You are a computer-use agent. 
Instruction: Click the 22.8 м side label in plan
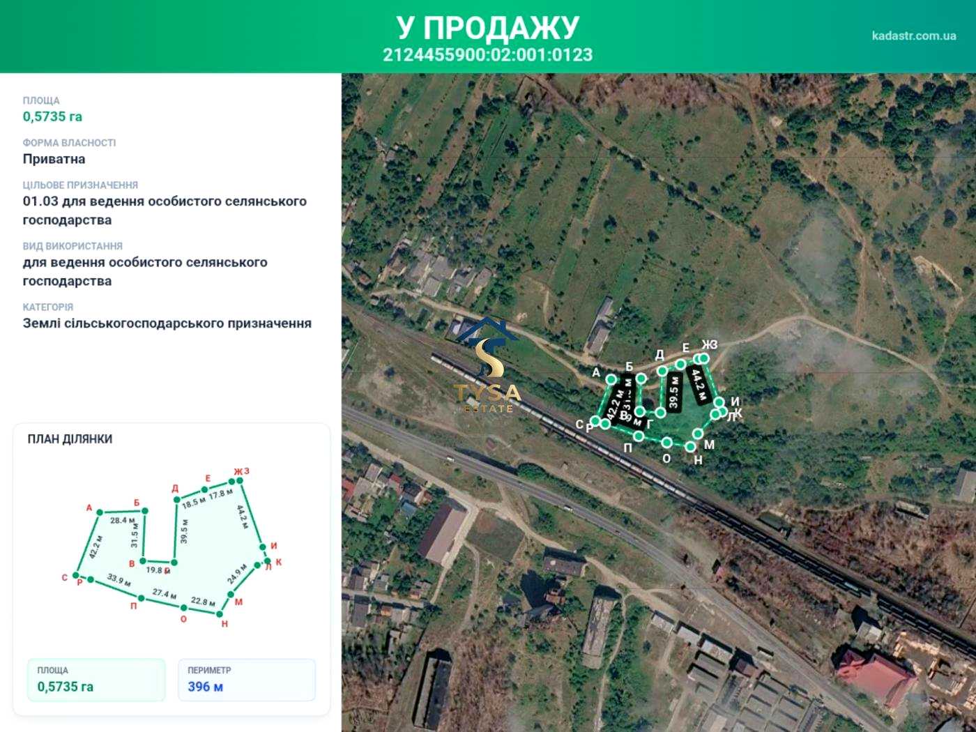(203, 602)
